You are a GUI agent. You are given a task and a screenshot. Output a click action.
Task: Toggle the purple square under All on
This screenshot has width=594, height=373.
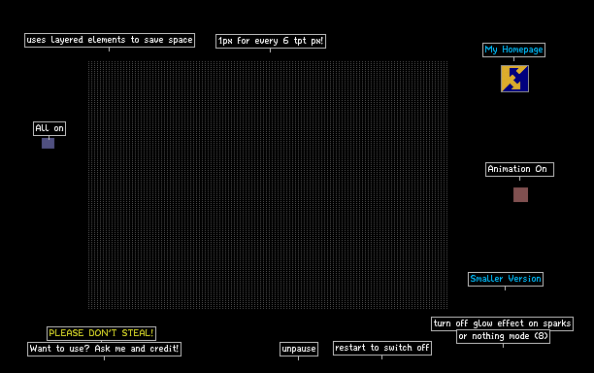pos(49,143)
